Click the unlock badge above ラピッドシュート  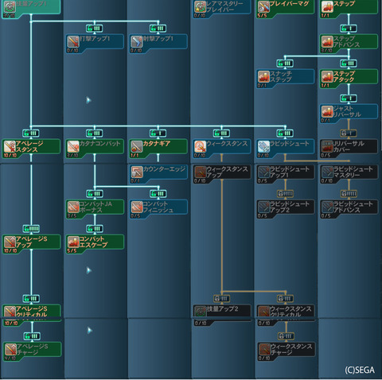point(285,133)
